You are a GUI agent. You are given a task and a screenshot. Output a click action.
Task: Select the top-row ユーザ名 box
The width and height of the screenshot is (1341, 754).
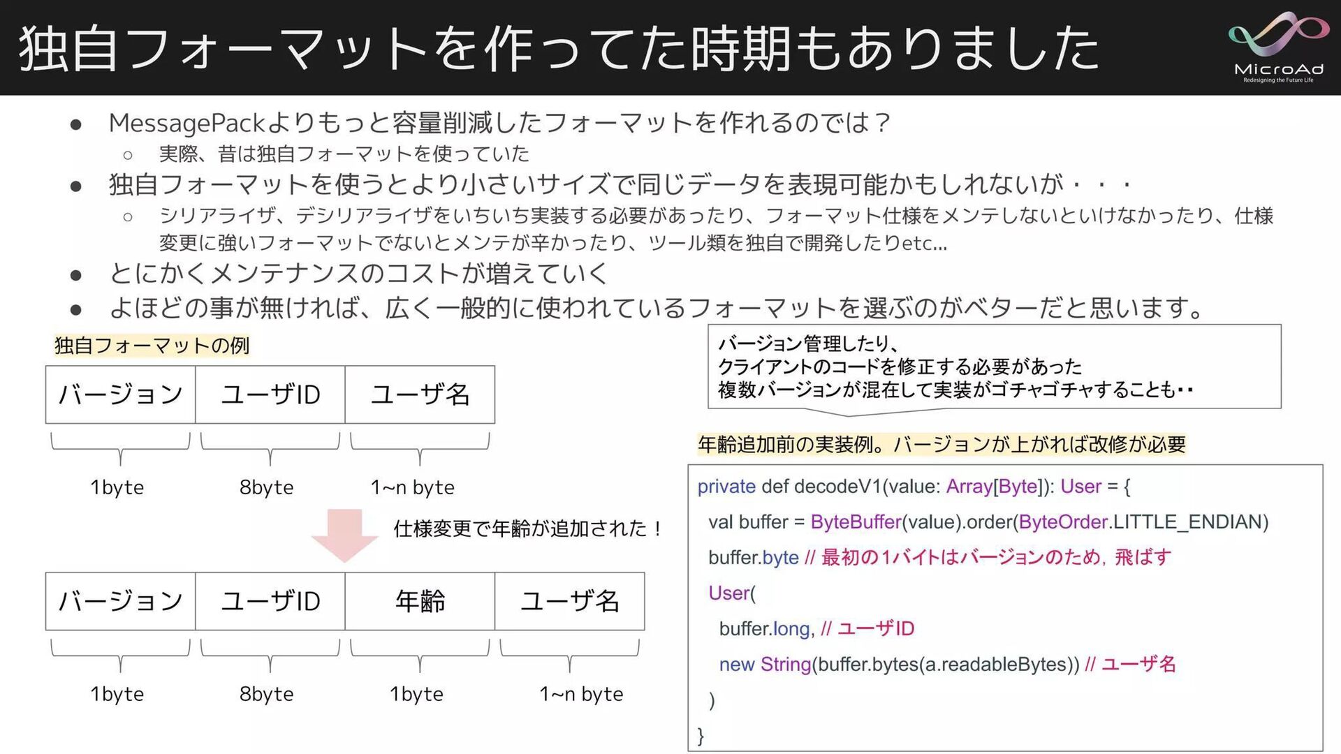pyautogui.click(x=420, y=394)
